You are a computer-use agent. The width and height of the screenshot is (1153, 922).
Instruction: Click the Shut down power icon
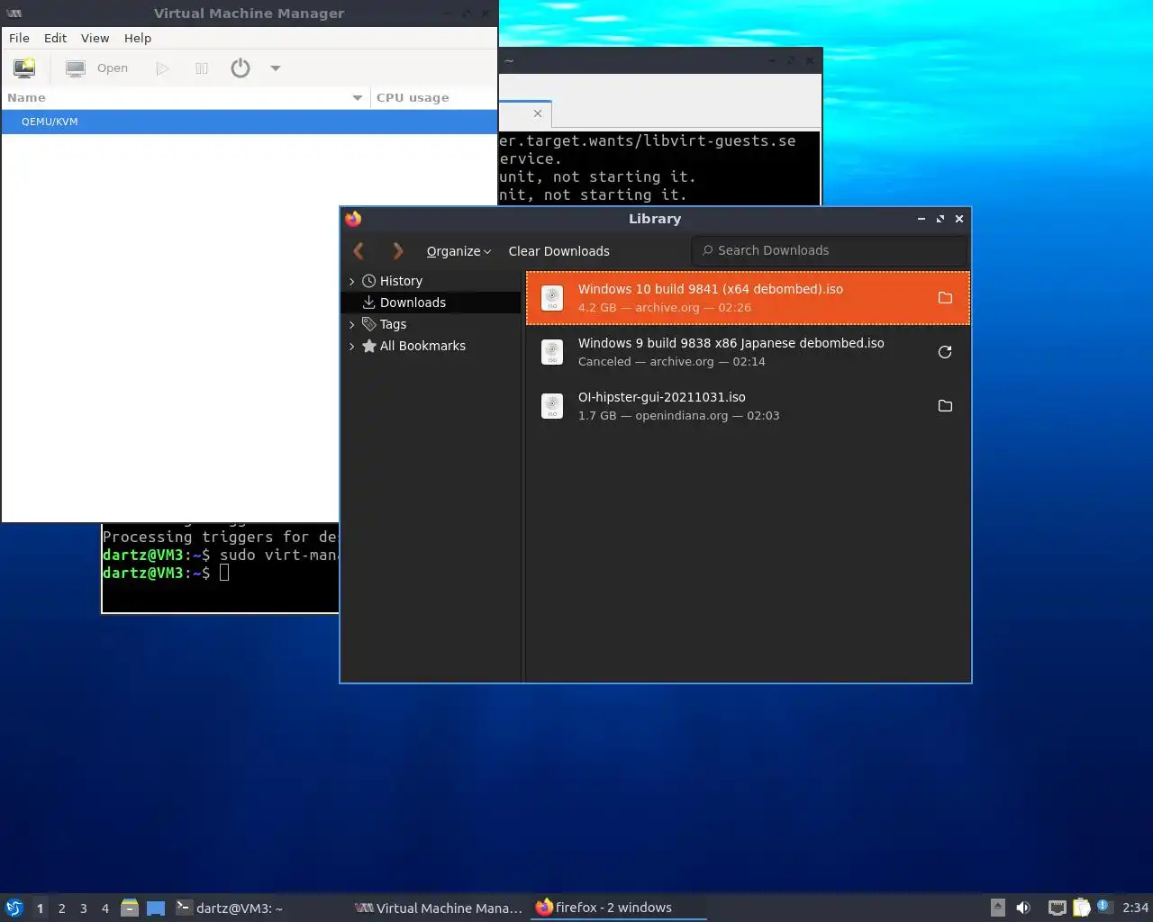[x=241, y=68]
